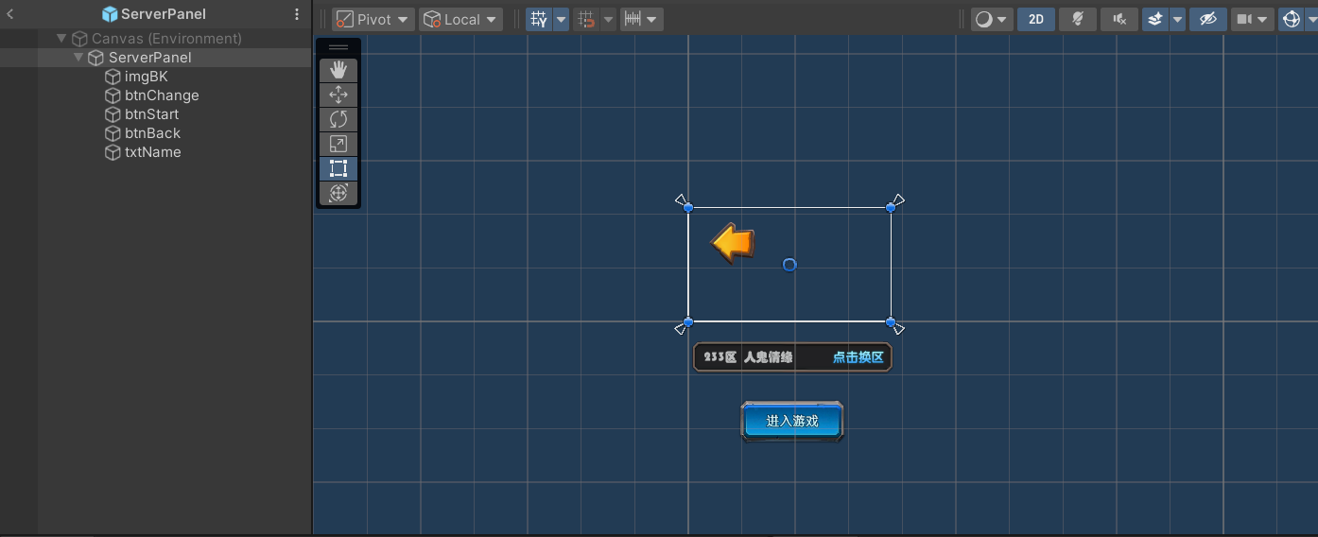
Task: Toggle hidden objects visibility
Action: pos(1207,19)
